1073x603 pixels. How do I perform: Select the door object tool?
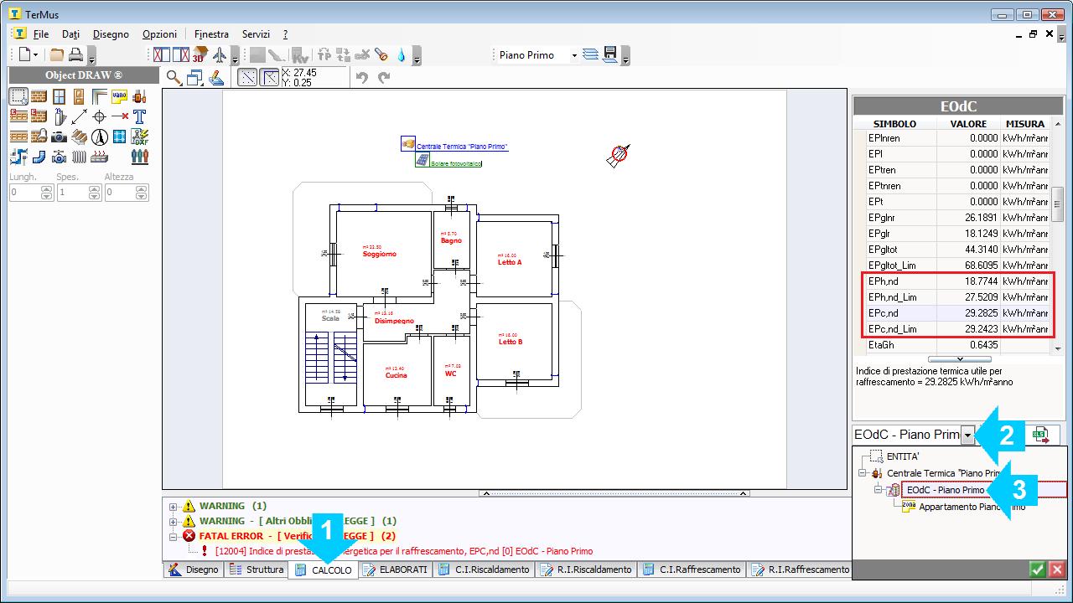(79, 96)
